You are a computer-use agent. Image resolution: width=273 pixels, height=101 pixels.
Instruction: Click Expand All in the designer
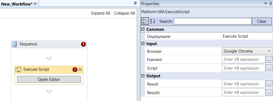coord(101,13)
